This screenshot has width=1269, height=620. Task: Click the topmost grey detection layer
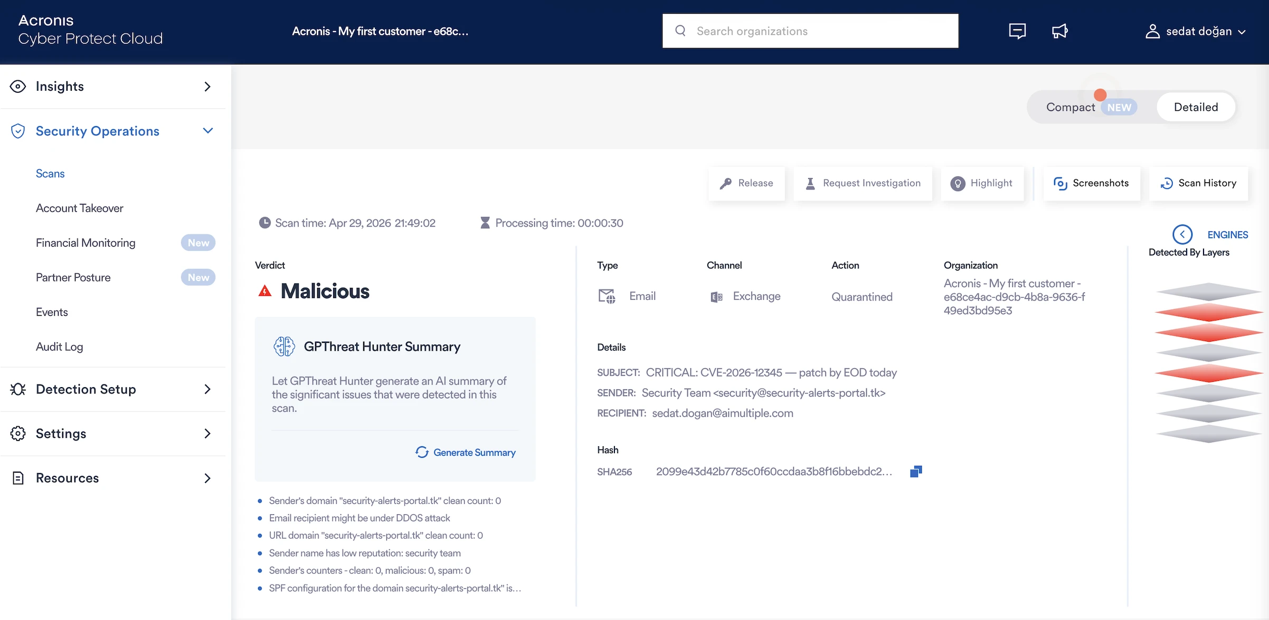pos(1209,292)
